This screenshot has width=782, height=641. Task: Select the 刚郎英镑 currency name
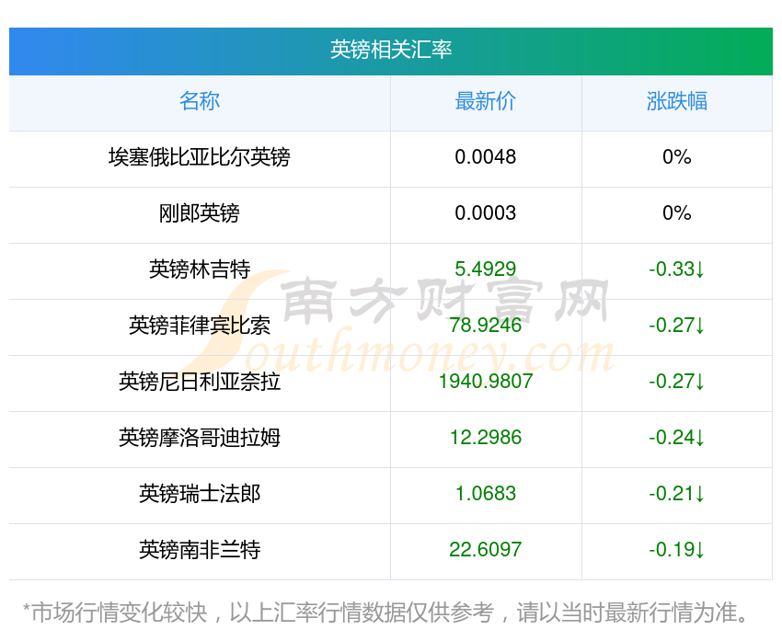(x=200, y=213)
